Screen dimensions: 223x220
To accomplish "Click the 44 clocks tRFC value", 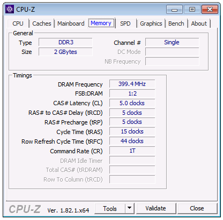I will coord(132,141).
